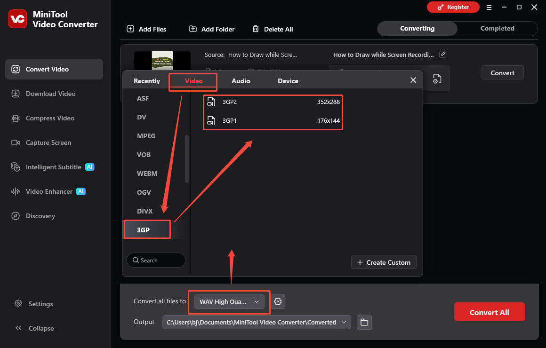Click the Convert All button

(x=489, y=312)
